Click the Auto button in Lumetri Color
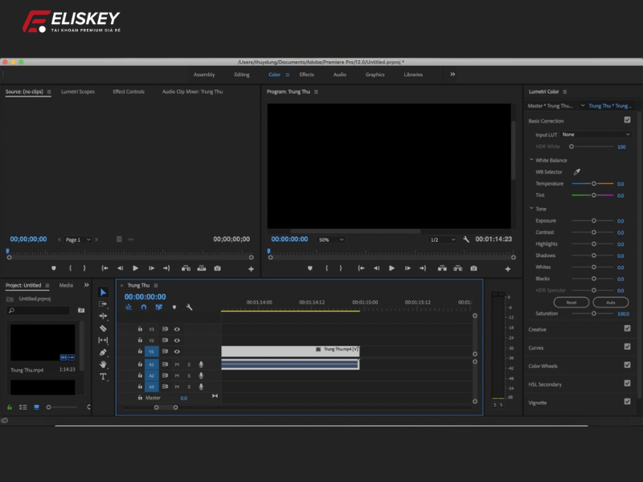The height and width of the screenshot is (482, 643). click(x=612, y=302)
